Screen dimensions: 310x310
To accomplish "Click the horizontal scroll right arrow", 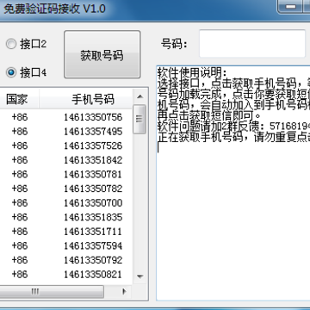I will click(x=124, y=292).
